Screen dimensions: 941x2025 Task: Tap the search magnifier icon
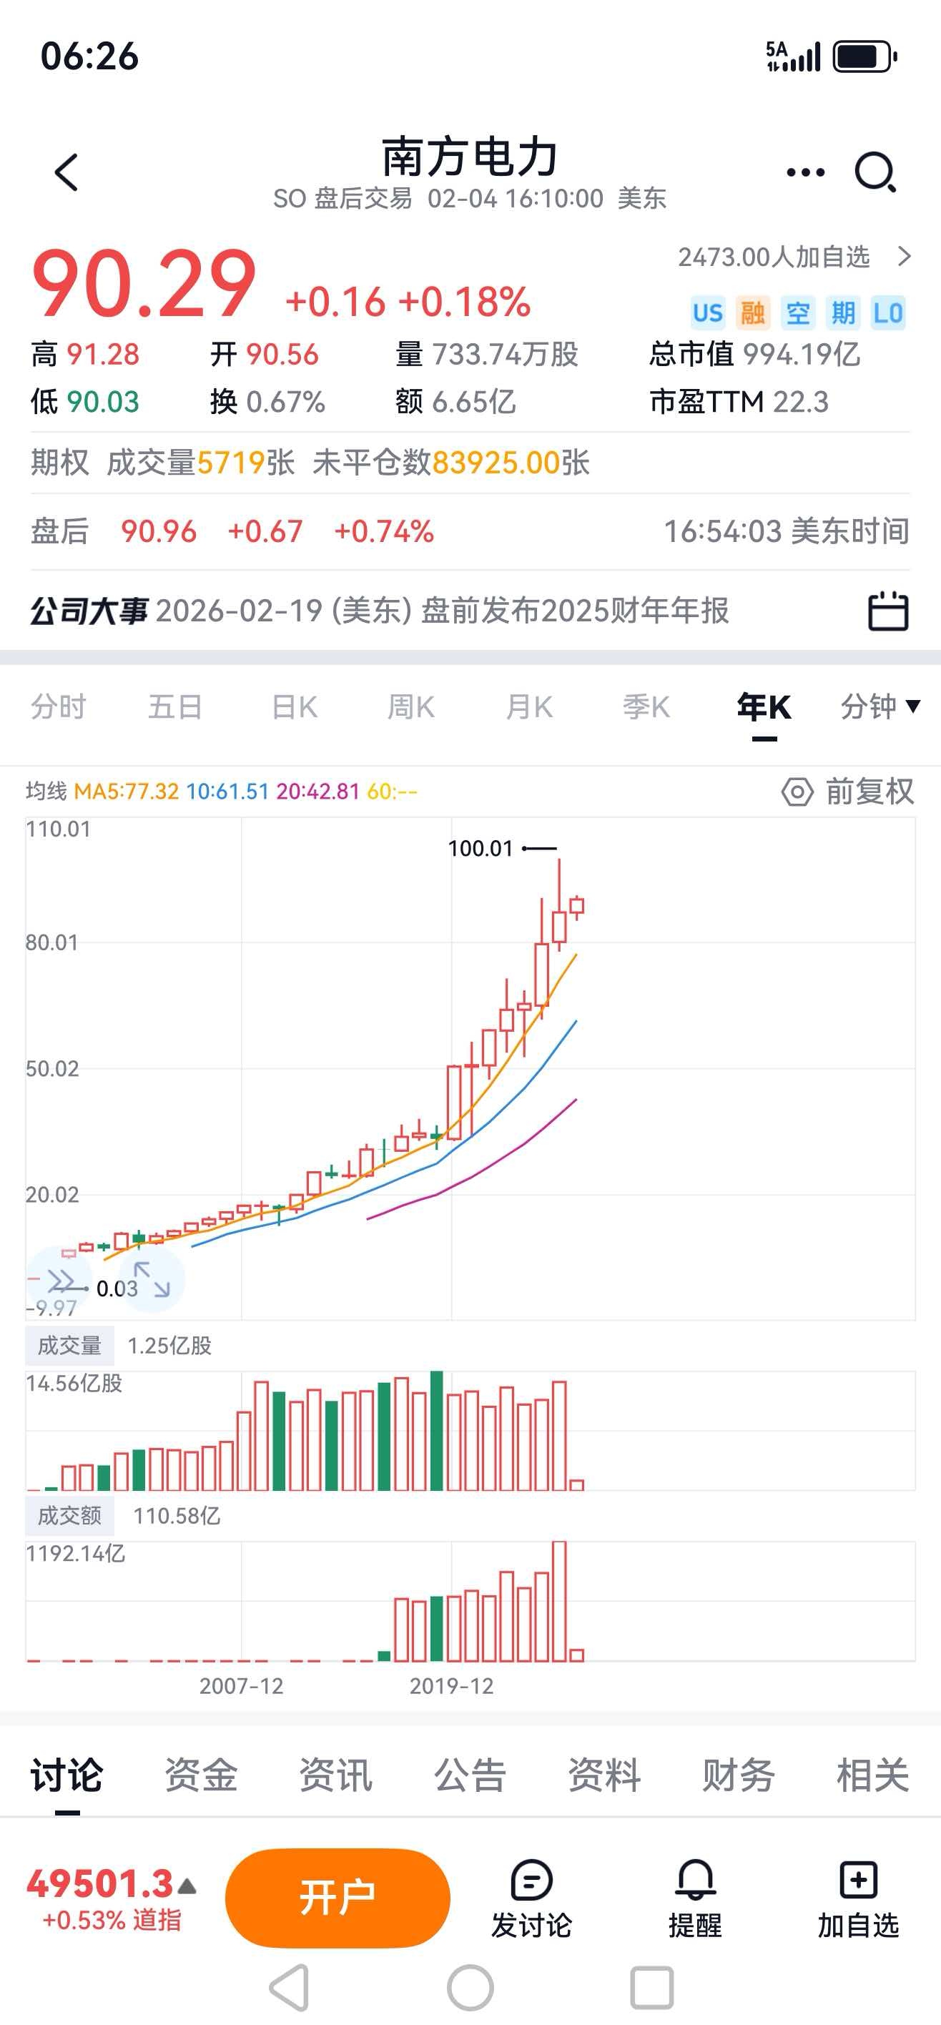pyautogui.click(x=876, y=172)
